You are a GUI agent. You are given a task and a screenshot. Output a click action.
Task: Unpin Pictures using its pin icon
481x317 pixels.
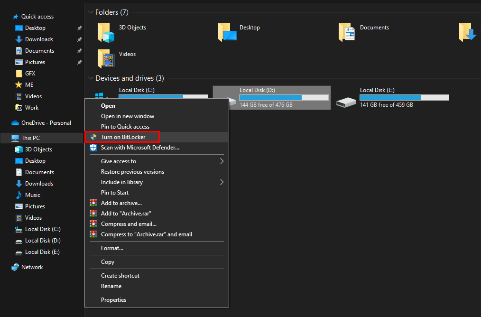(x=79, y=62)
